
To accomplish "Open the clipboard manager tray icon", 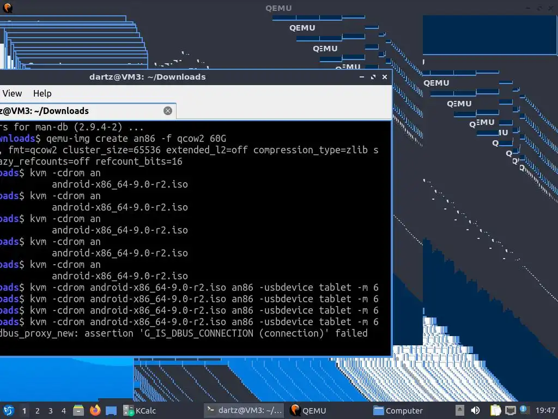I will 495,410.
